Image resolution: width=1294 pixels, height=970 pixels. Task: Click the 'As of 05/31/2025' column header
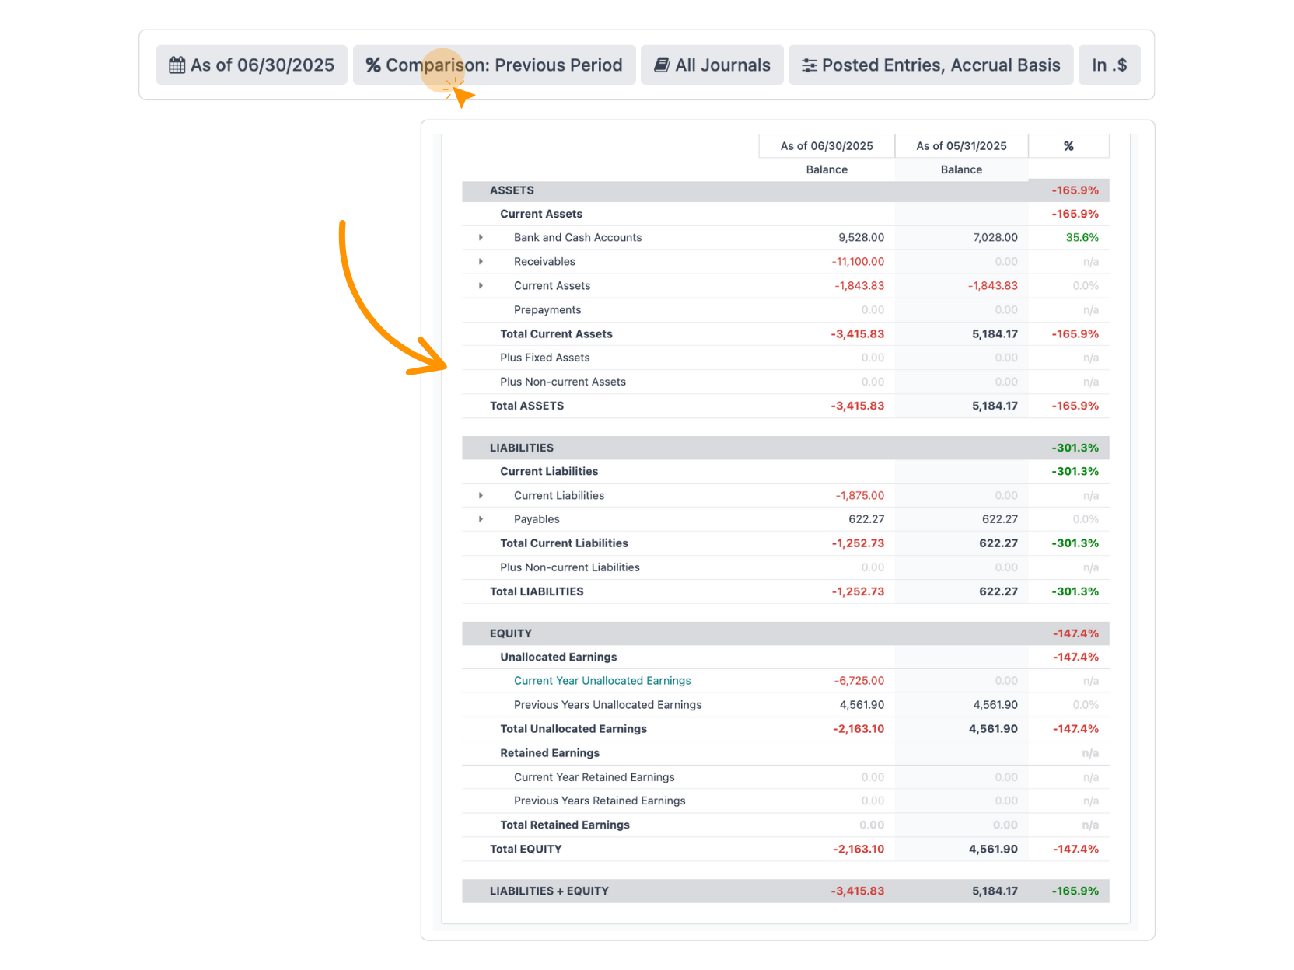click(961, 145)
